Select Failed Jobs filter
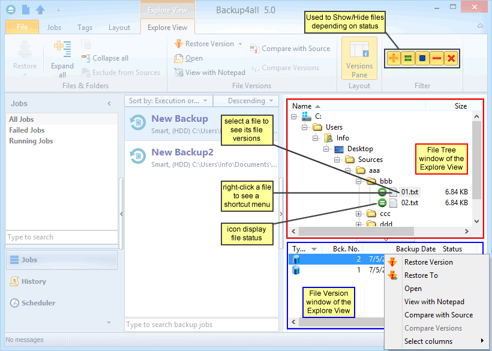Image resolution: width=492 pixels, height=351 pixels. pos(61,130)
